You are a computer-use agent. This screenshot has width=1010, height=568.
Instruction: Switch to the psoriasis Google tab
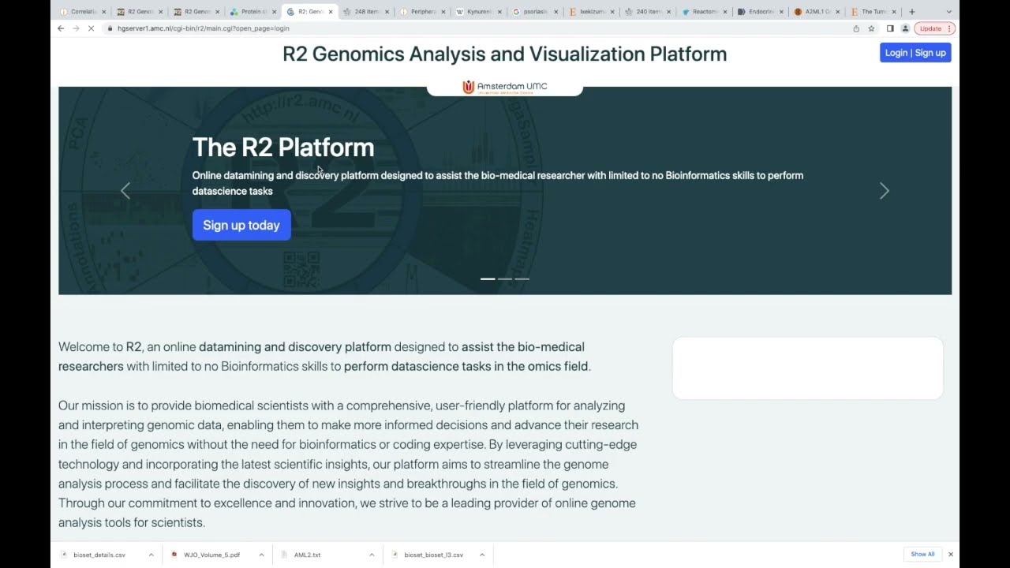(x=535, y=12)
